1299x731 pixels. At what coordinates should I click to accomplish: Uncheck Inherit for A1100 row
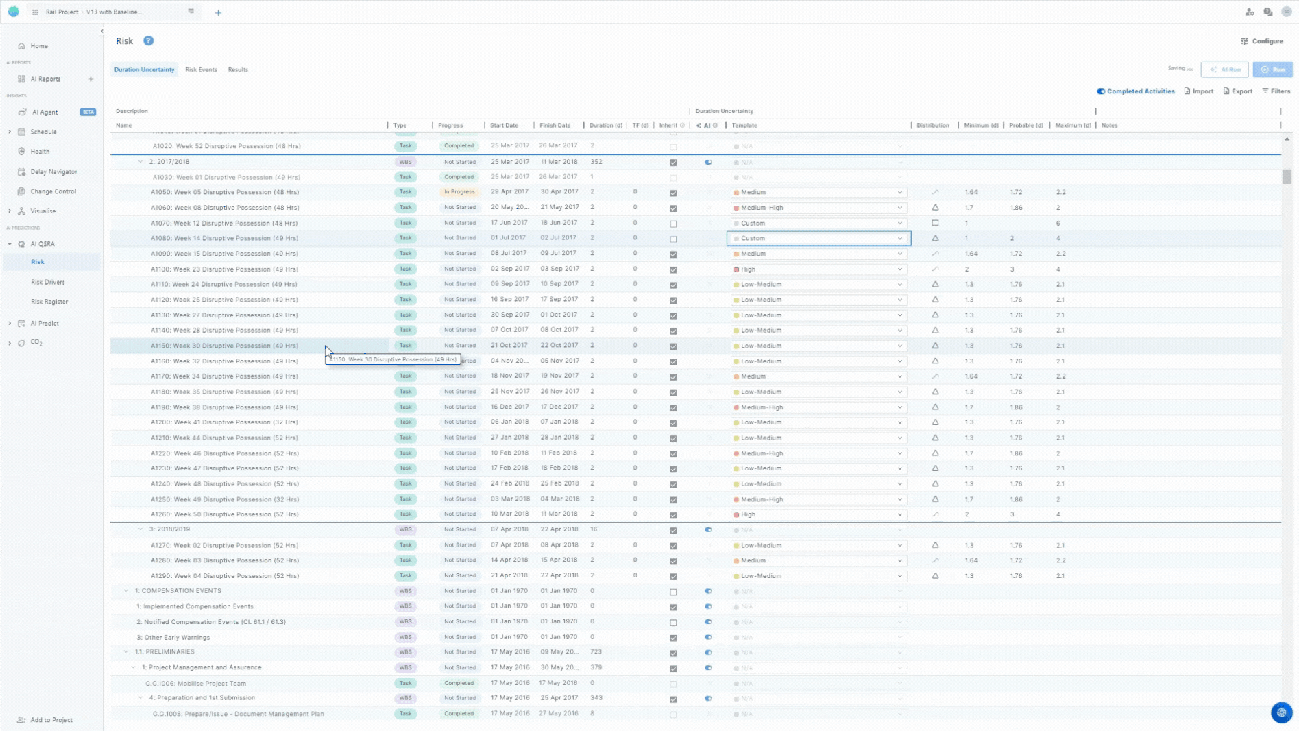coord(673,269)
